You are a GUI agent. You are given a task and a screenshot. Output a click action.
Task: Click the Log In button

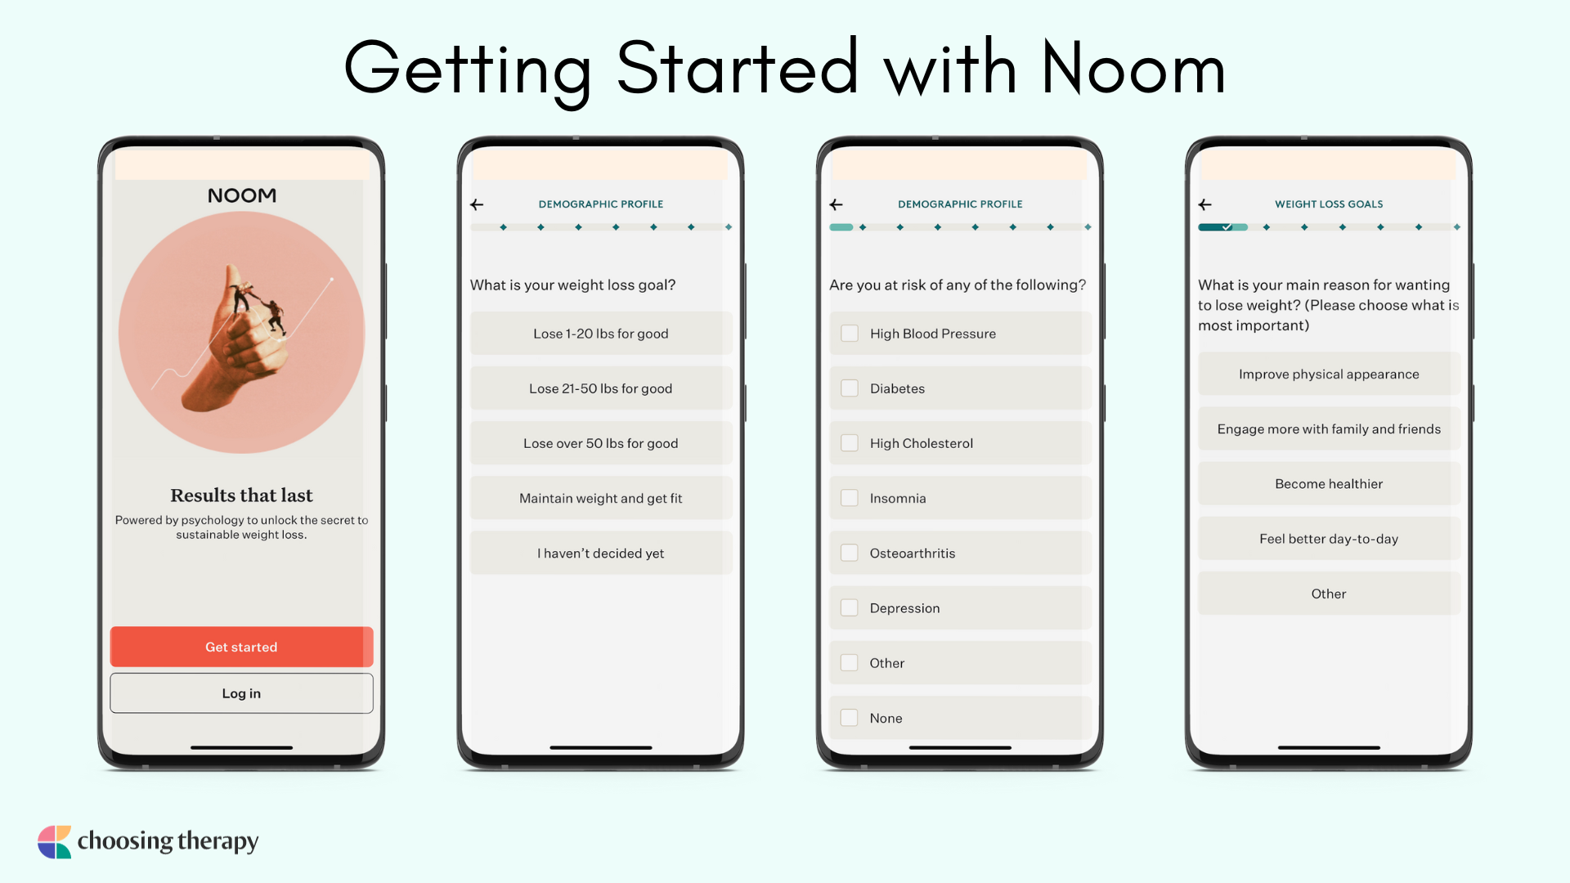pyautogui.click(x=240, y=693)
